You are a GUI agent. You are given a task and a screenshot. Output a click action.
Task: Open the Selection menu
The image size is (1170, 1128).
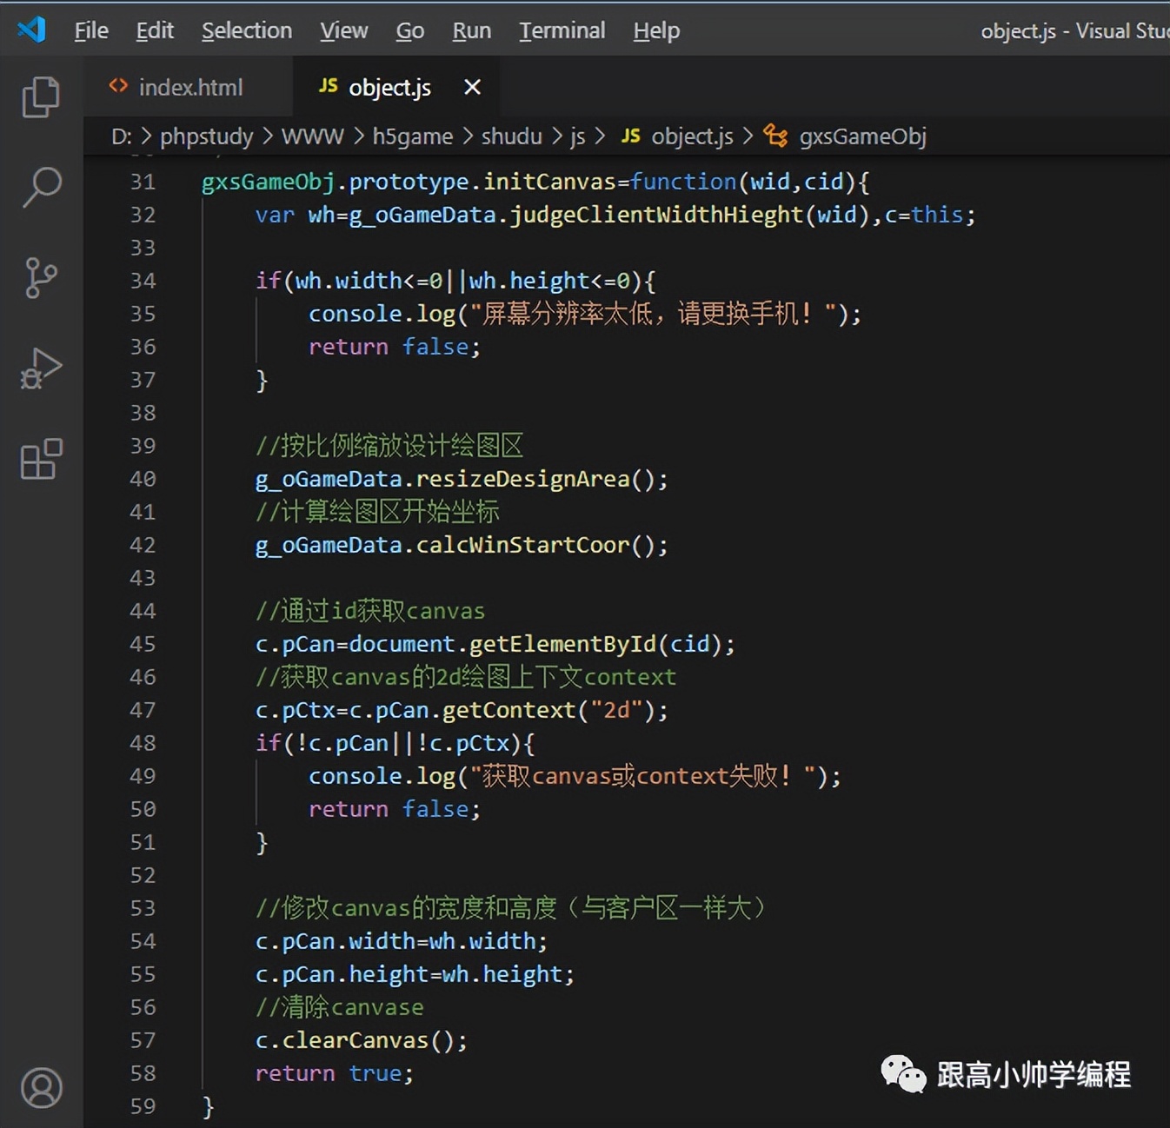click(x=247, y=30)
